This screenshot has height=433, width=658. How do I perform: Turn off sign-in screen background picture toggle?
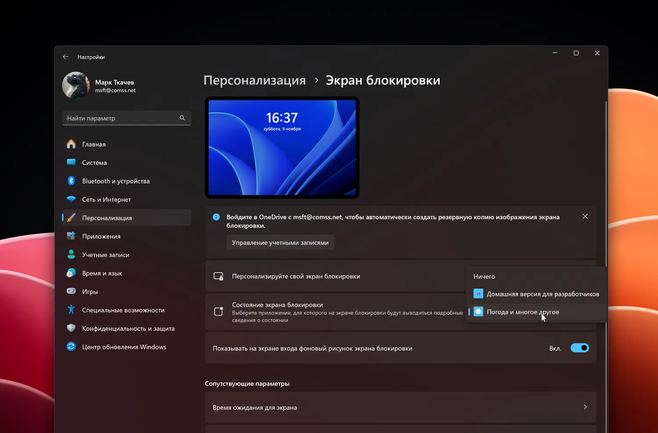tap(580, 348)
